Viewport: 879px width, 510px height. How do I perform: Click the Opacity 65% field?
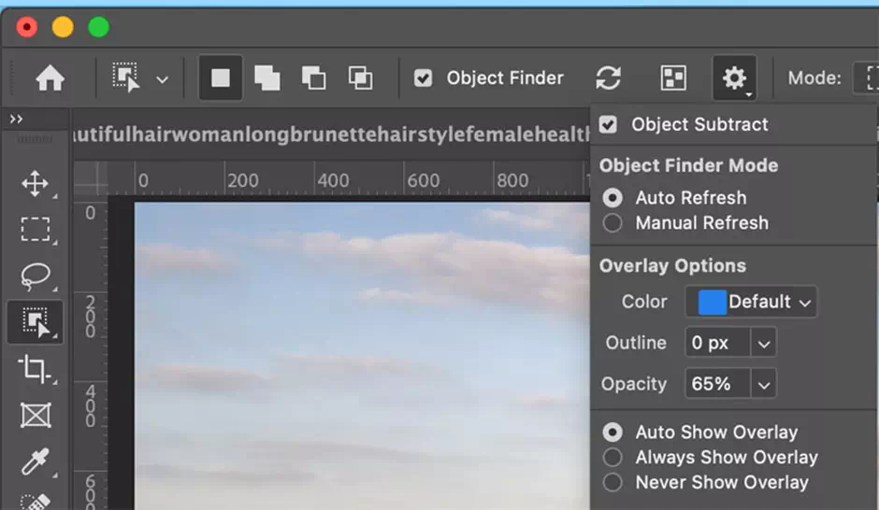pos(717,384)
